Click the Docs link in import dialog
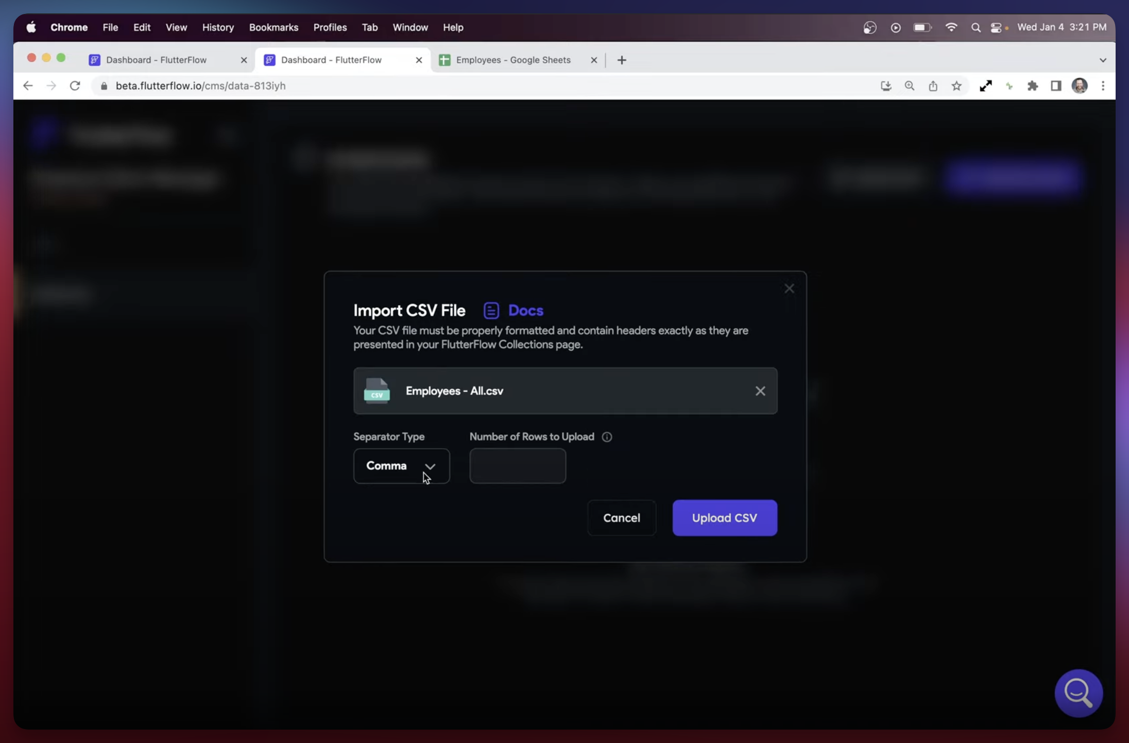1129x743 pixels. (525, 309)
